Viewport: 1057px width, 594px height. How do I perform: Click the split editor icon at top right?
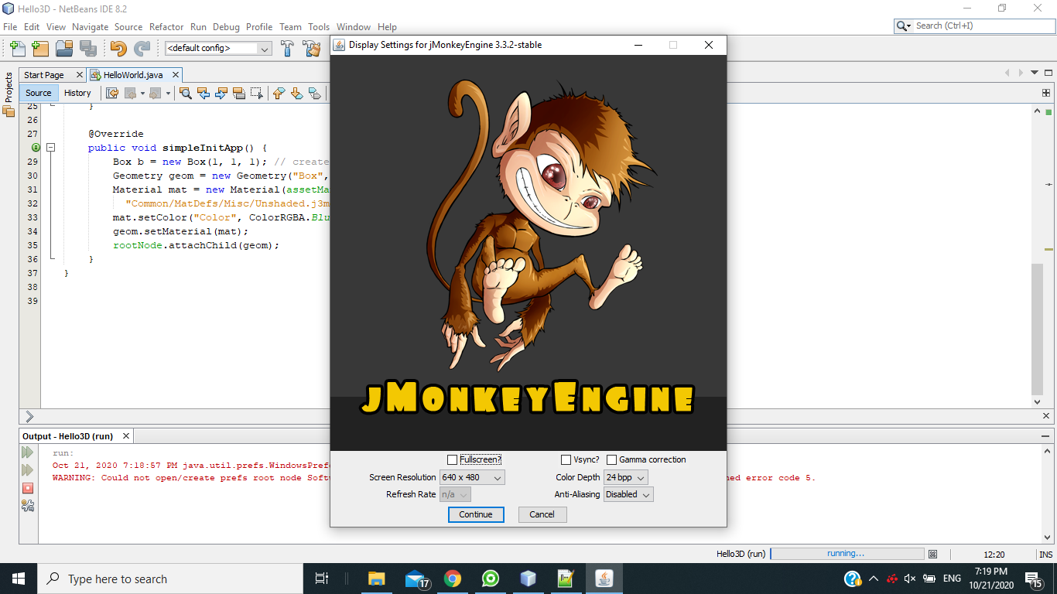point(1046,93)
